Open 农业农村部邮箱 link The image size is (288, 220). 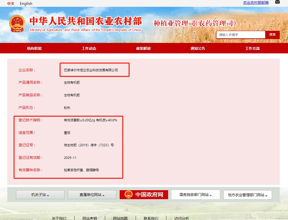tap(256, 3)
